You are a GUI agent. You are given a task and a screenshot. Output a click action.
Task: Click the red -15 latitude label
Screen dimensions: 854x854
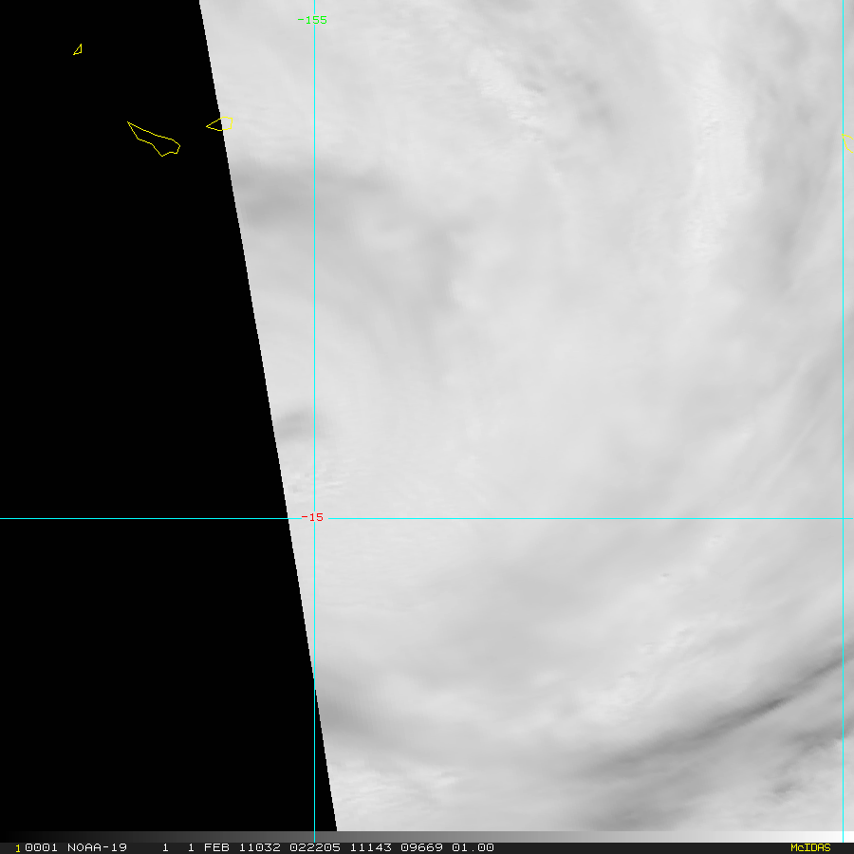tap(312, 517)
